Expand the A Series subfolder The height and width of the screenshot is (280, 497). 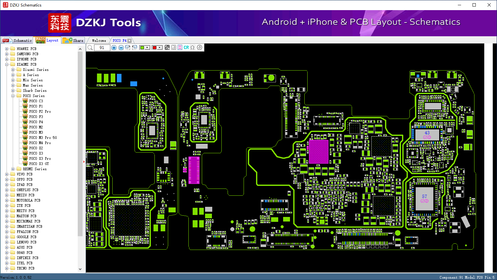(x=13, y=75)
